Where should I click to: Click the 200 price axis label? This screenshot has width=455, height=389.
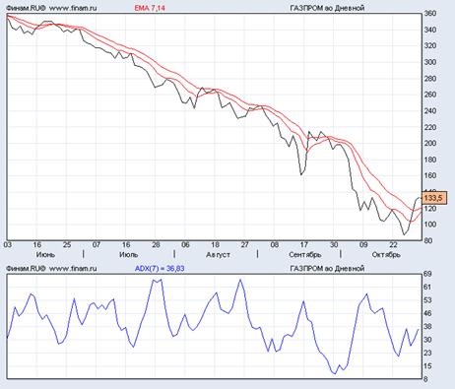430,144
